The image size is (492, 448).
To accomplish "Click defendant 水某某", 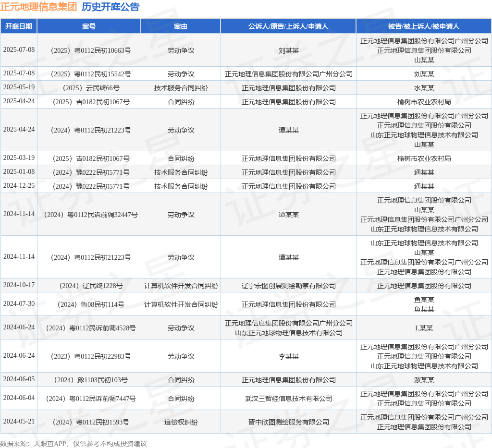I will (x=424, y=88).
